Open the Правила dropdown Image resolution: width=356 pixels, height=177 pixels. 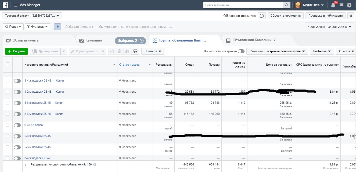tap(153, 51)
